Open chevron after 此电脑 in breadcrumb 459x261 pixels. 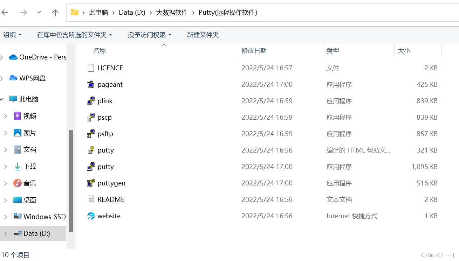click(114, 13)
